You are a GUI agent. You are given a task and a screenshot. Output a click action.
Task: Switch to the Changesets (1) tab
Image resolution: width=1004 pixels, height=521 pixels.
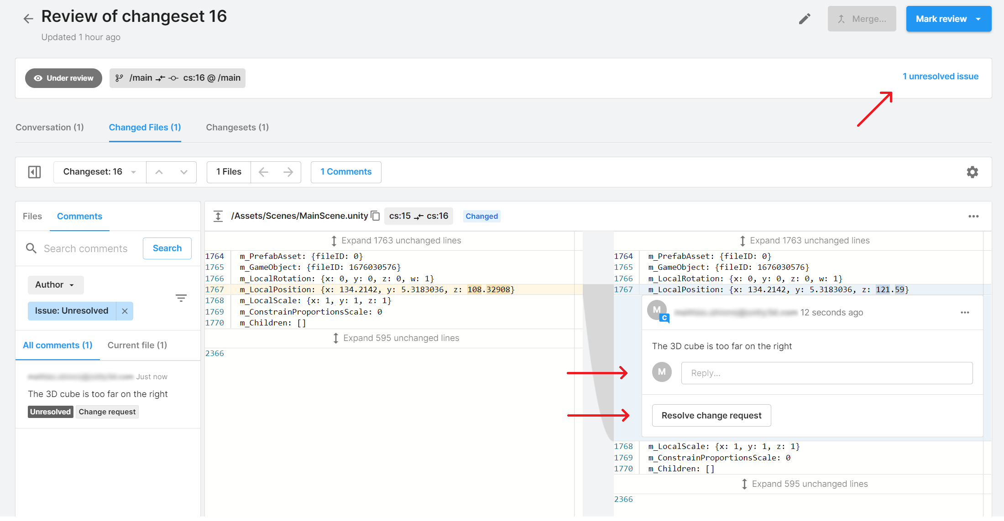pyautogui.click(x=237, y=128)
